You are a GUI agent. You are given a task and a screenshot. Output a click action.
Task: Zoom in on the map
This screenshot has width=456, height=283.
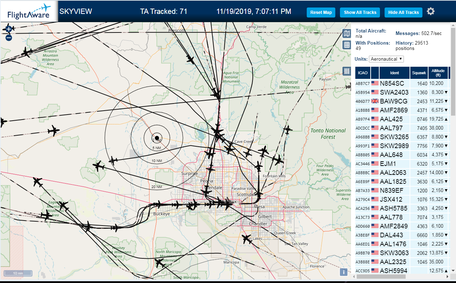tap(9, 29)
